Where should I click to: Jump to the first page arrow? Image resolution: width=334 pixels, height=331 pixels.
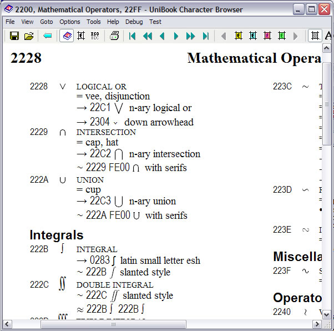tap(132, 36)
